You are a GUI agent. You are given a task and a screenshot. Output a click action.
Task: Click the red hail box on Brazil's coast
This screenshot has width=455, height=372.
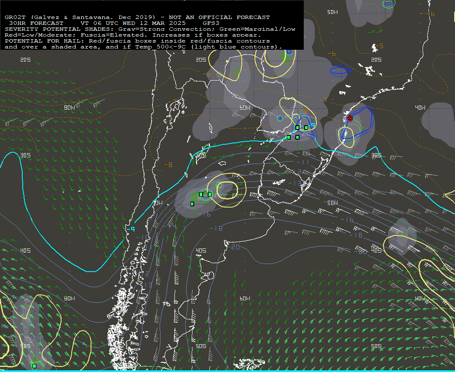[x=350, y=118]
